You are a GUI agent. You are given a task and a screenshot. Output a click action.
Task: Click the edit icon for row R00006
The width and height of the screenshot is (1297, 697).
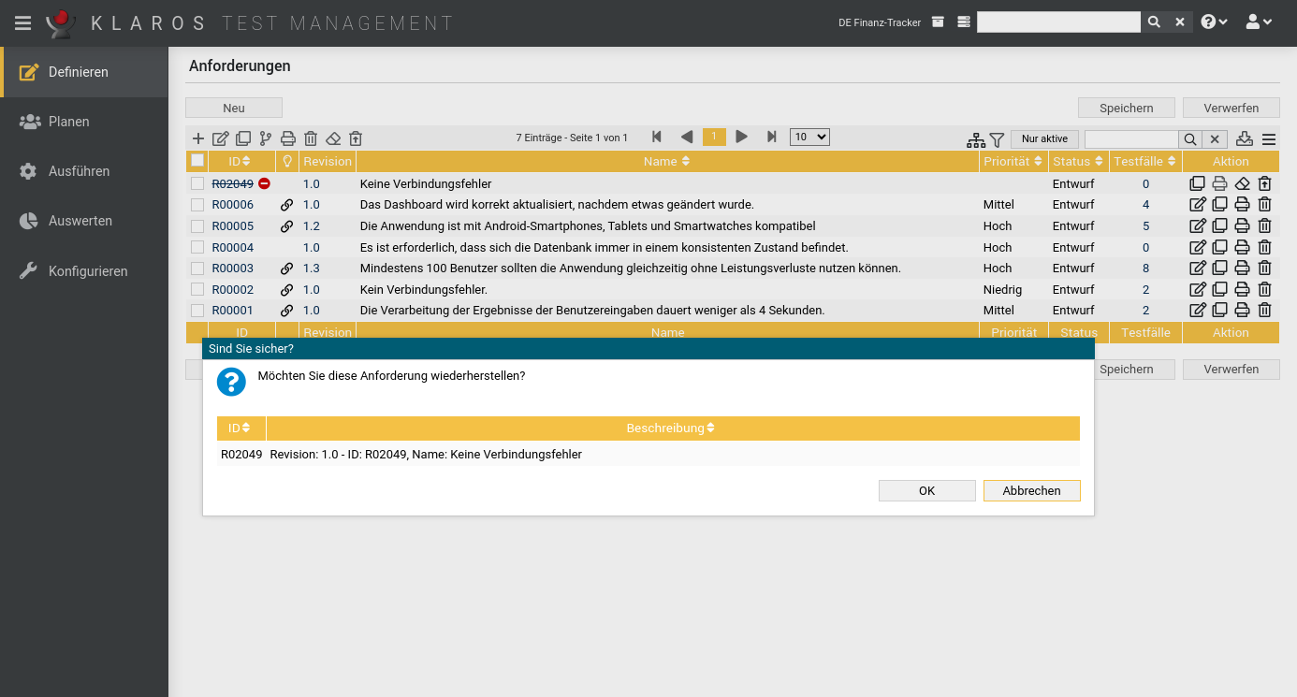tap(1197, 205)
